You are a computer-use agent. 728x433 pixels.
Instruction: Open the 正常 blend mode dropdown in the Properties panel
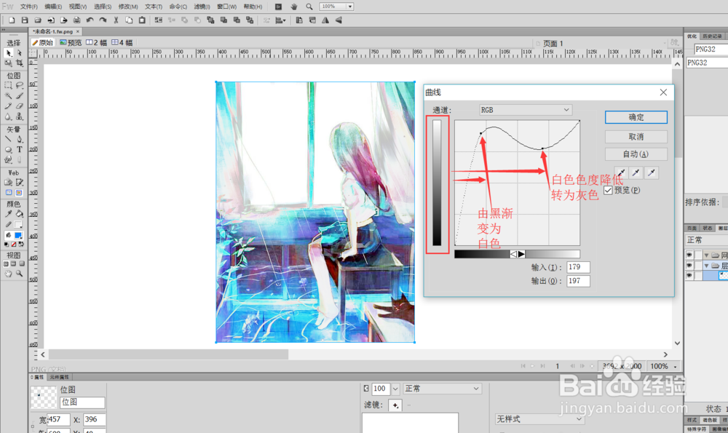point(442,389)
